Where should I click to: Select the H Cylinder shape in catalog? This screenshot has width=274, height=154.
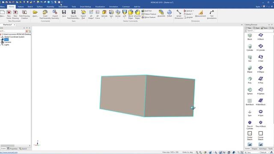pyautogui.click(x=261, y=47)
